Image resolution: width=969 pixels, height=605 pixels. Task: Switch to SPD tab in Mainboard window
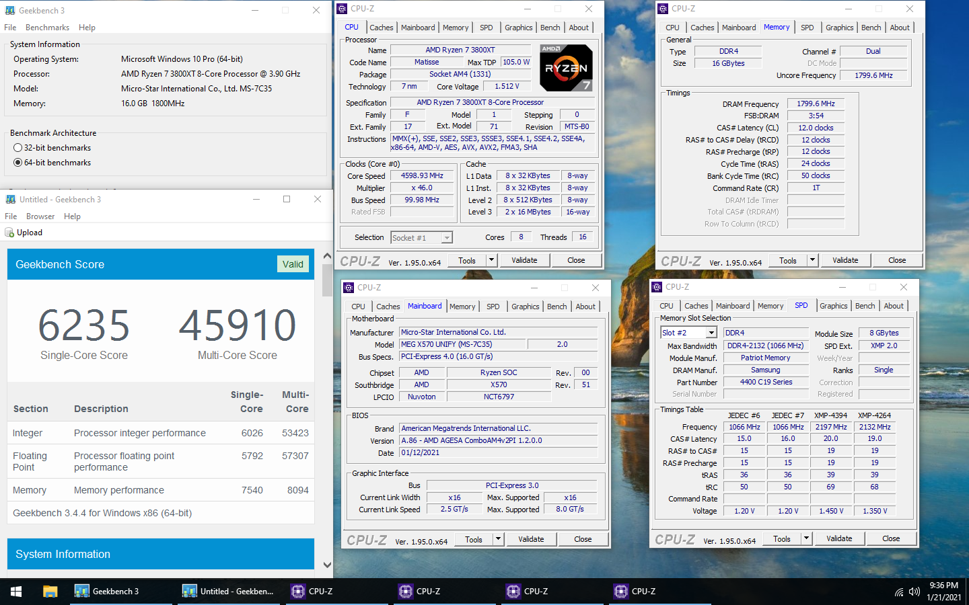click(493, 307)
